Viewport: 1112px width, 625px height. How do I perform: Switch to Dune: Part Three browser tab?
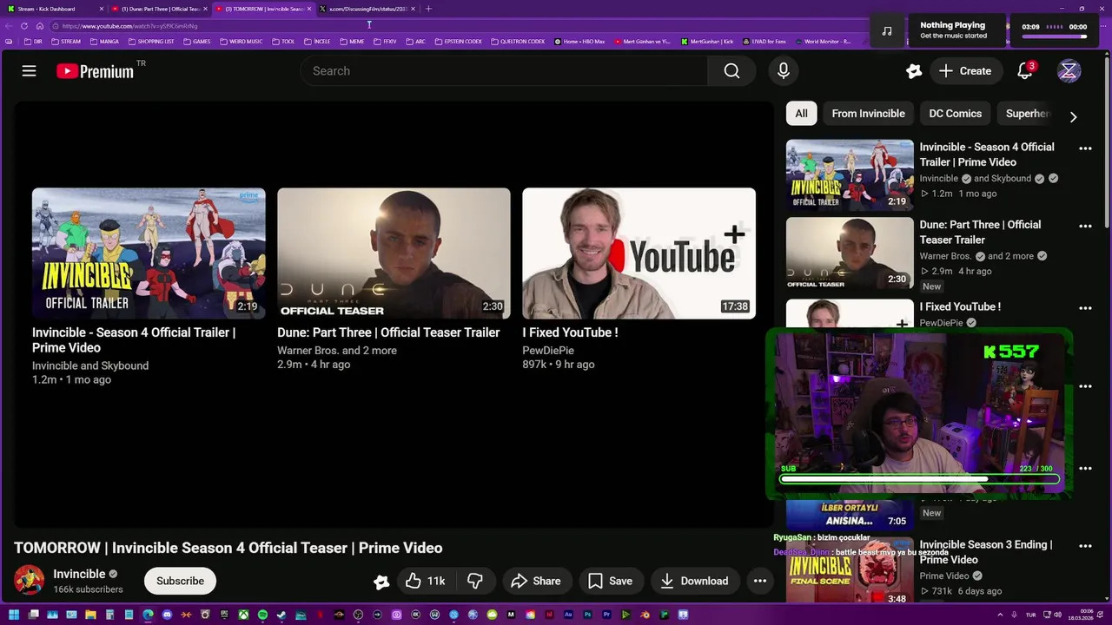(160, 9)
